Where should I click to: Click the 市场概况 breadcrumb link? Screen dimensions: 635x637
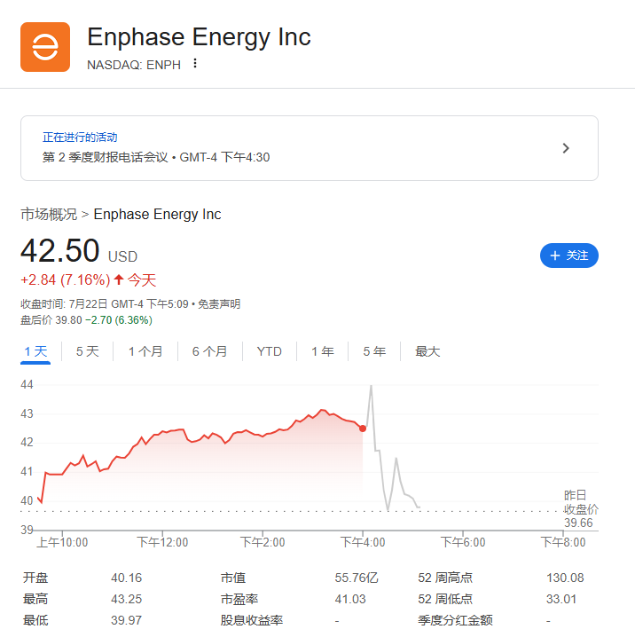(x=49, y=214)
